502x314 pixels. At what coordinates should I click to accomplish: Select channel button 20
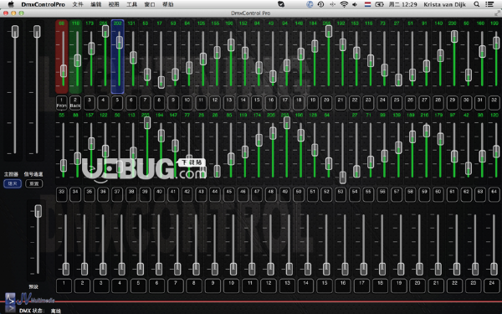click(x=326, y=102)
